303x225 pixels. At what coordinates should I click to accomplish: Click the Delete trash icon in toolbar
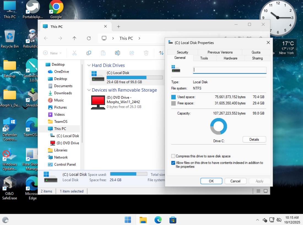(146, 53)
